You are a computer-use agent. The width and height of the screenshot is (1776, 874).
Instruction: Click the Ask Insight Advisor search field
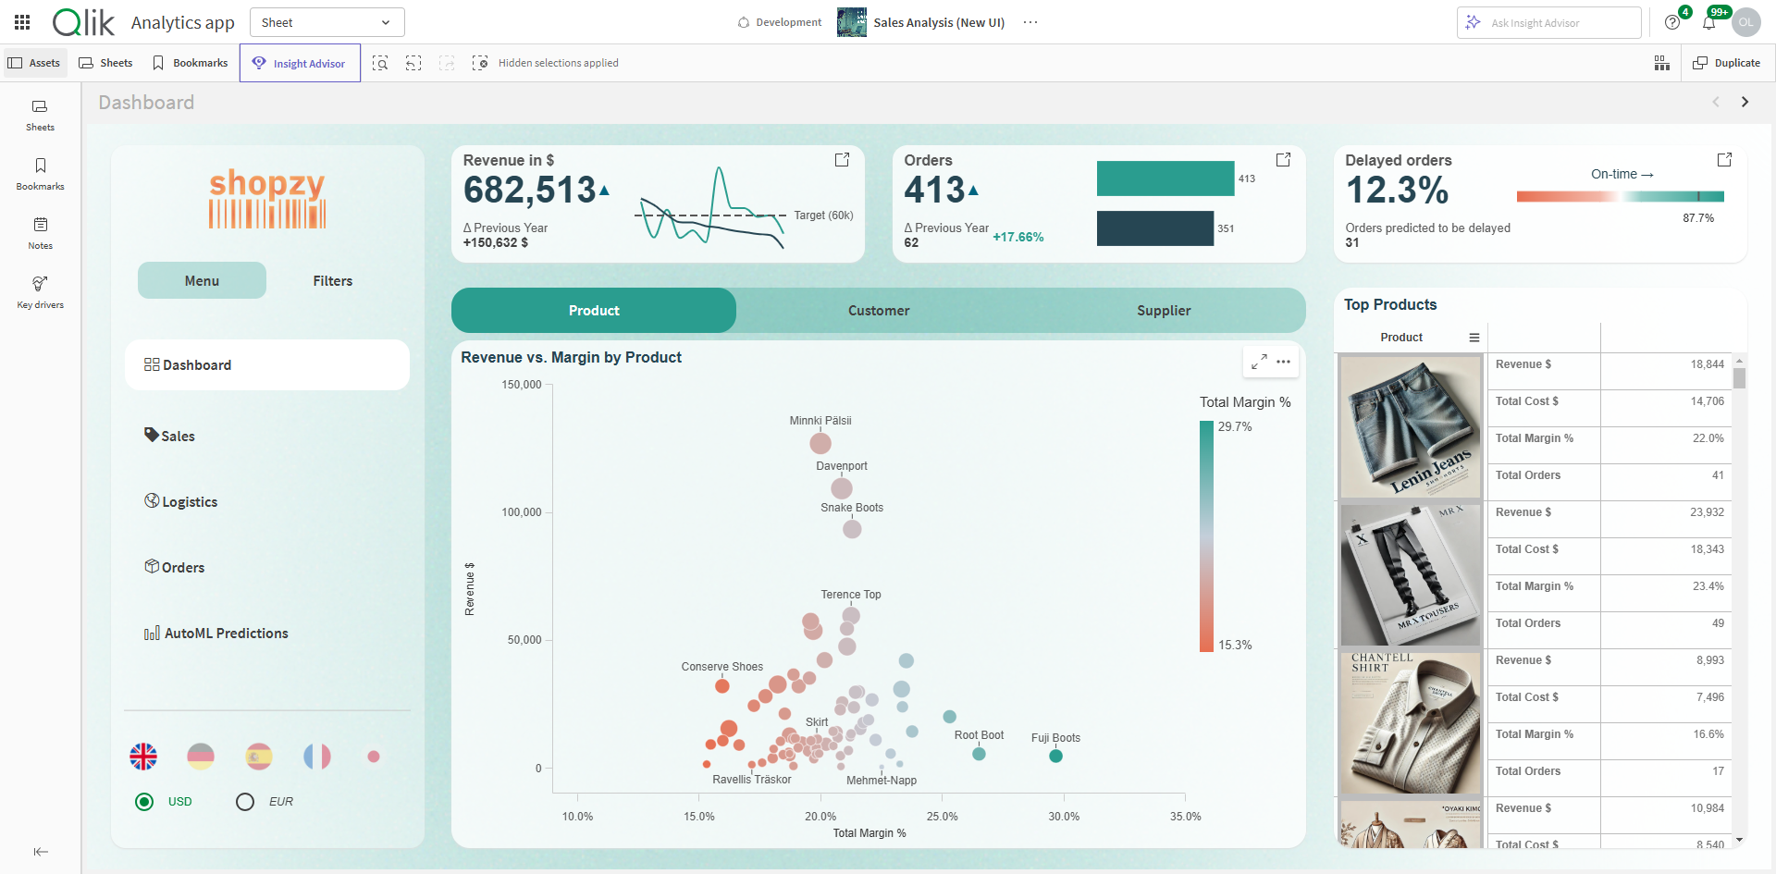point(1549,22)
